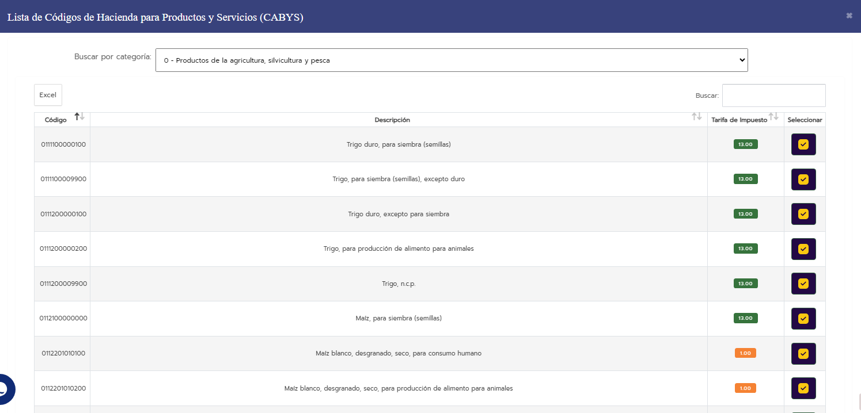Click the Seleccionar column header
Viewport: 861px width, 413px height.
[x=805, y=120]
